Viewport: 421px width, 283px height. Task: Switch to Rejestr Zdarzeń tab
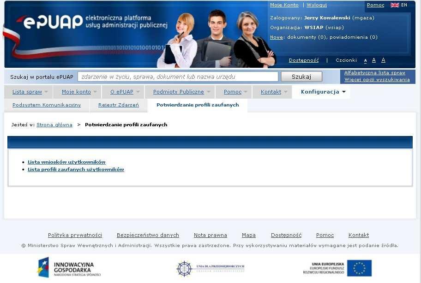(118, 105)
